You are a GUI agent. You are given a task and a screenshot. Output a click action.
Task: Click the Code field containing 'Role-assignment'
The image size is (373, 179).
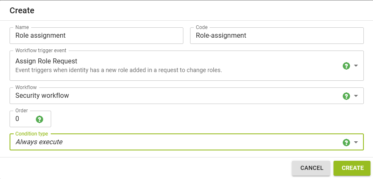point(277,36)
